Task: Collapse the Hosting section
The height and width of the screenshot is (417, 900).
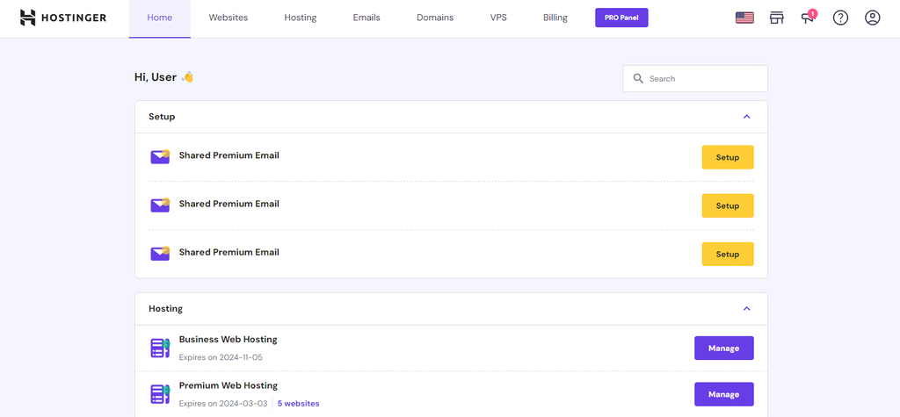Action: point(746,309)
